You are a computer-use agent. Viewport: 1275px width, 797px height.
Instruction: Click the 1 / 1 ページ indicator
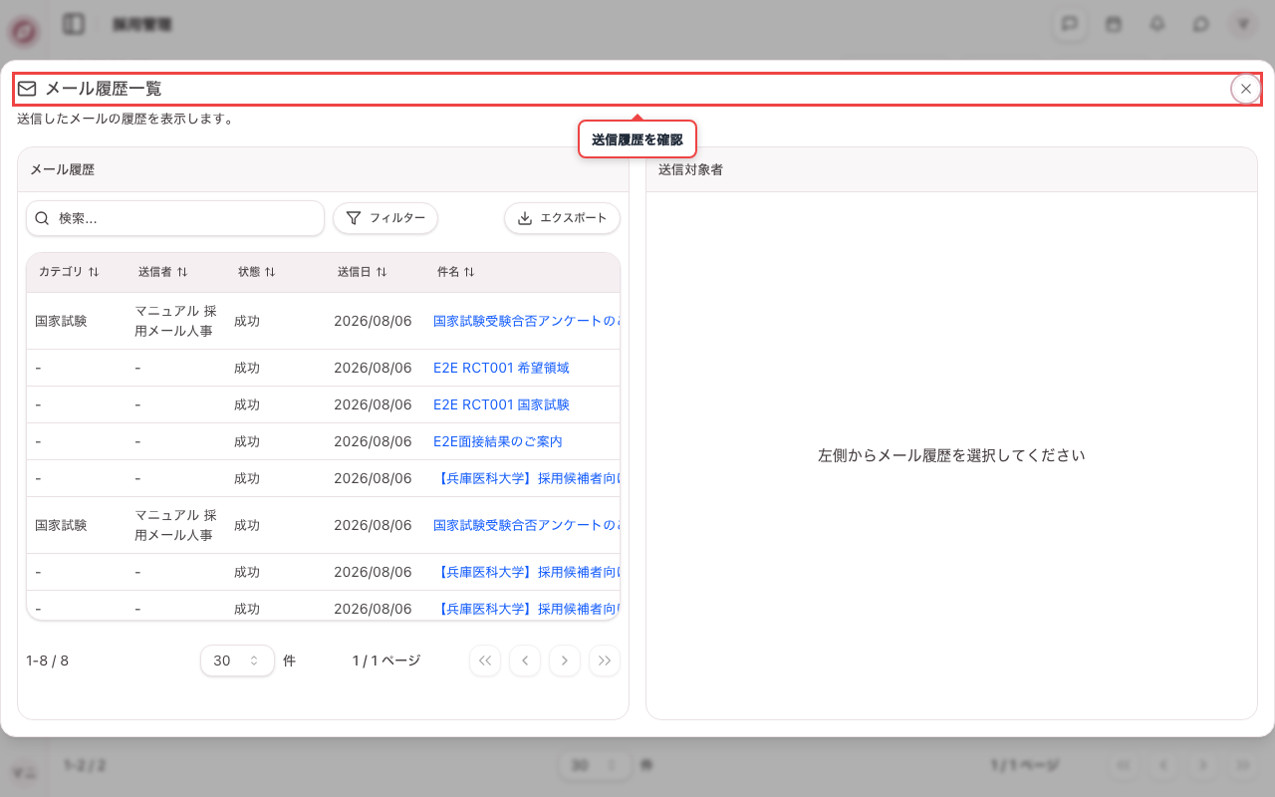coord(386,661)
